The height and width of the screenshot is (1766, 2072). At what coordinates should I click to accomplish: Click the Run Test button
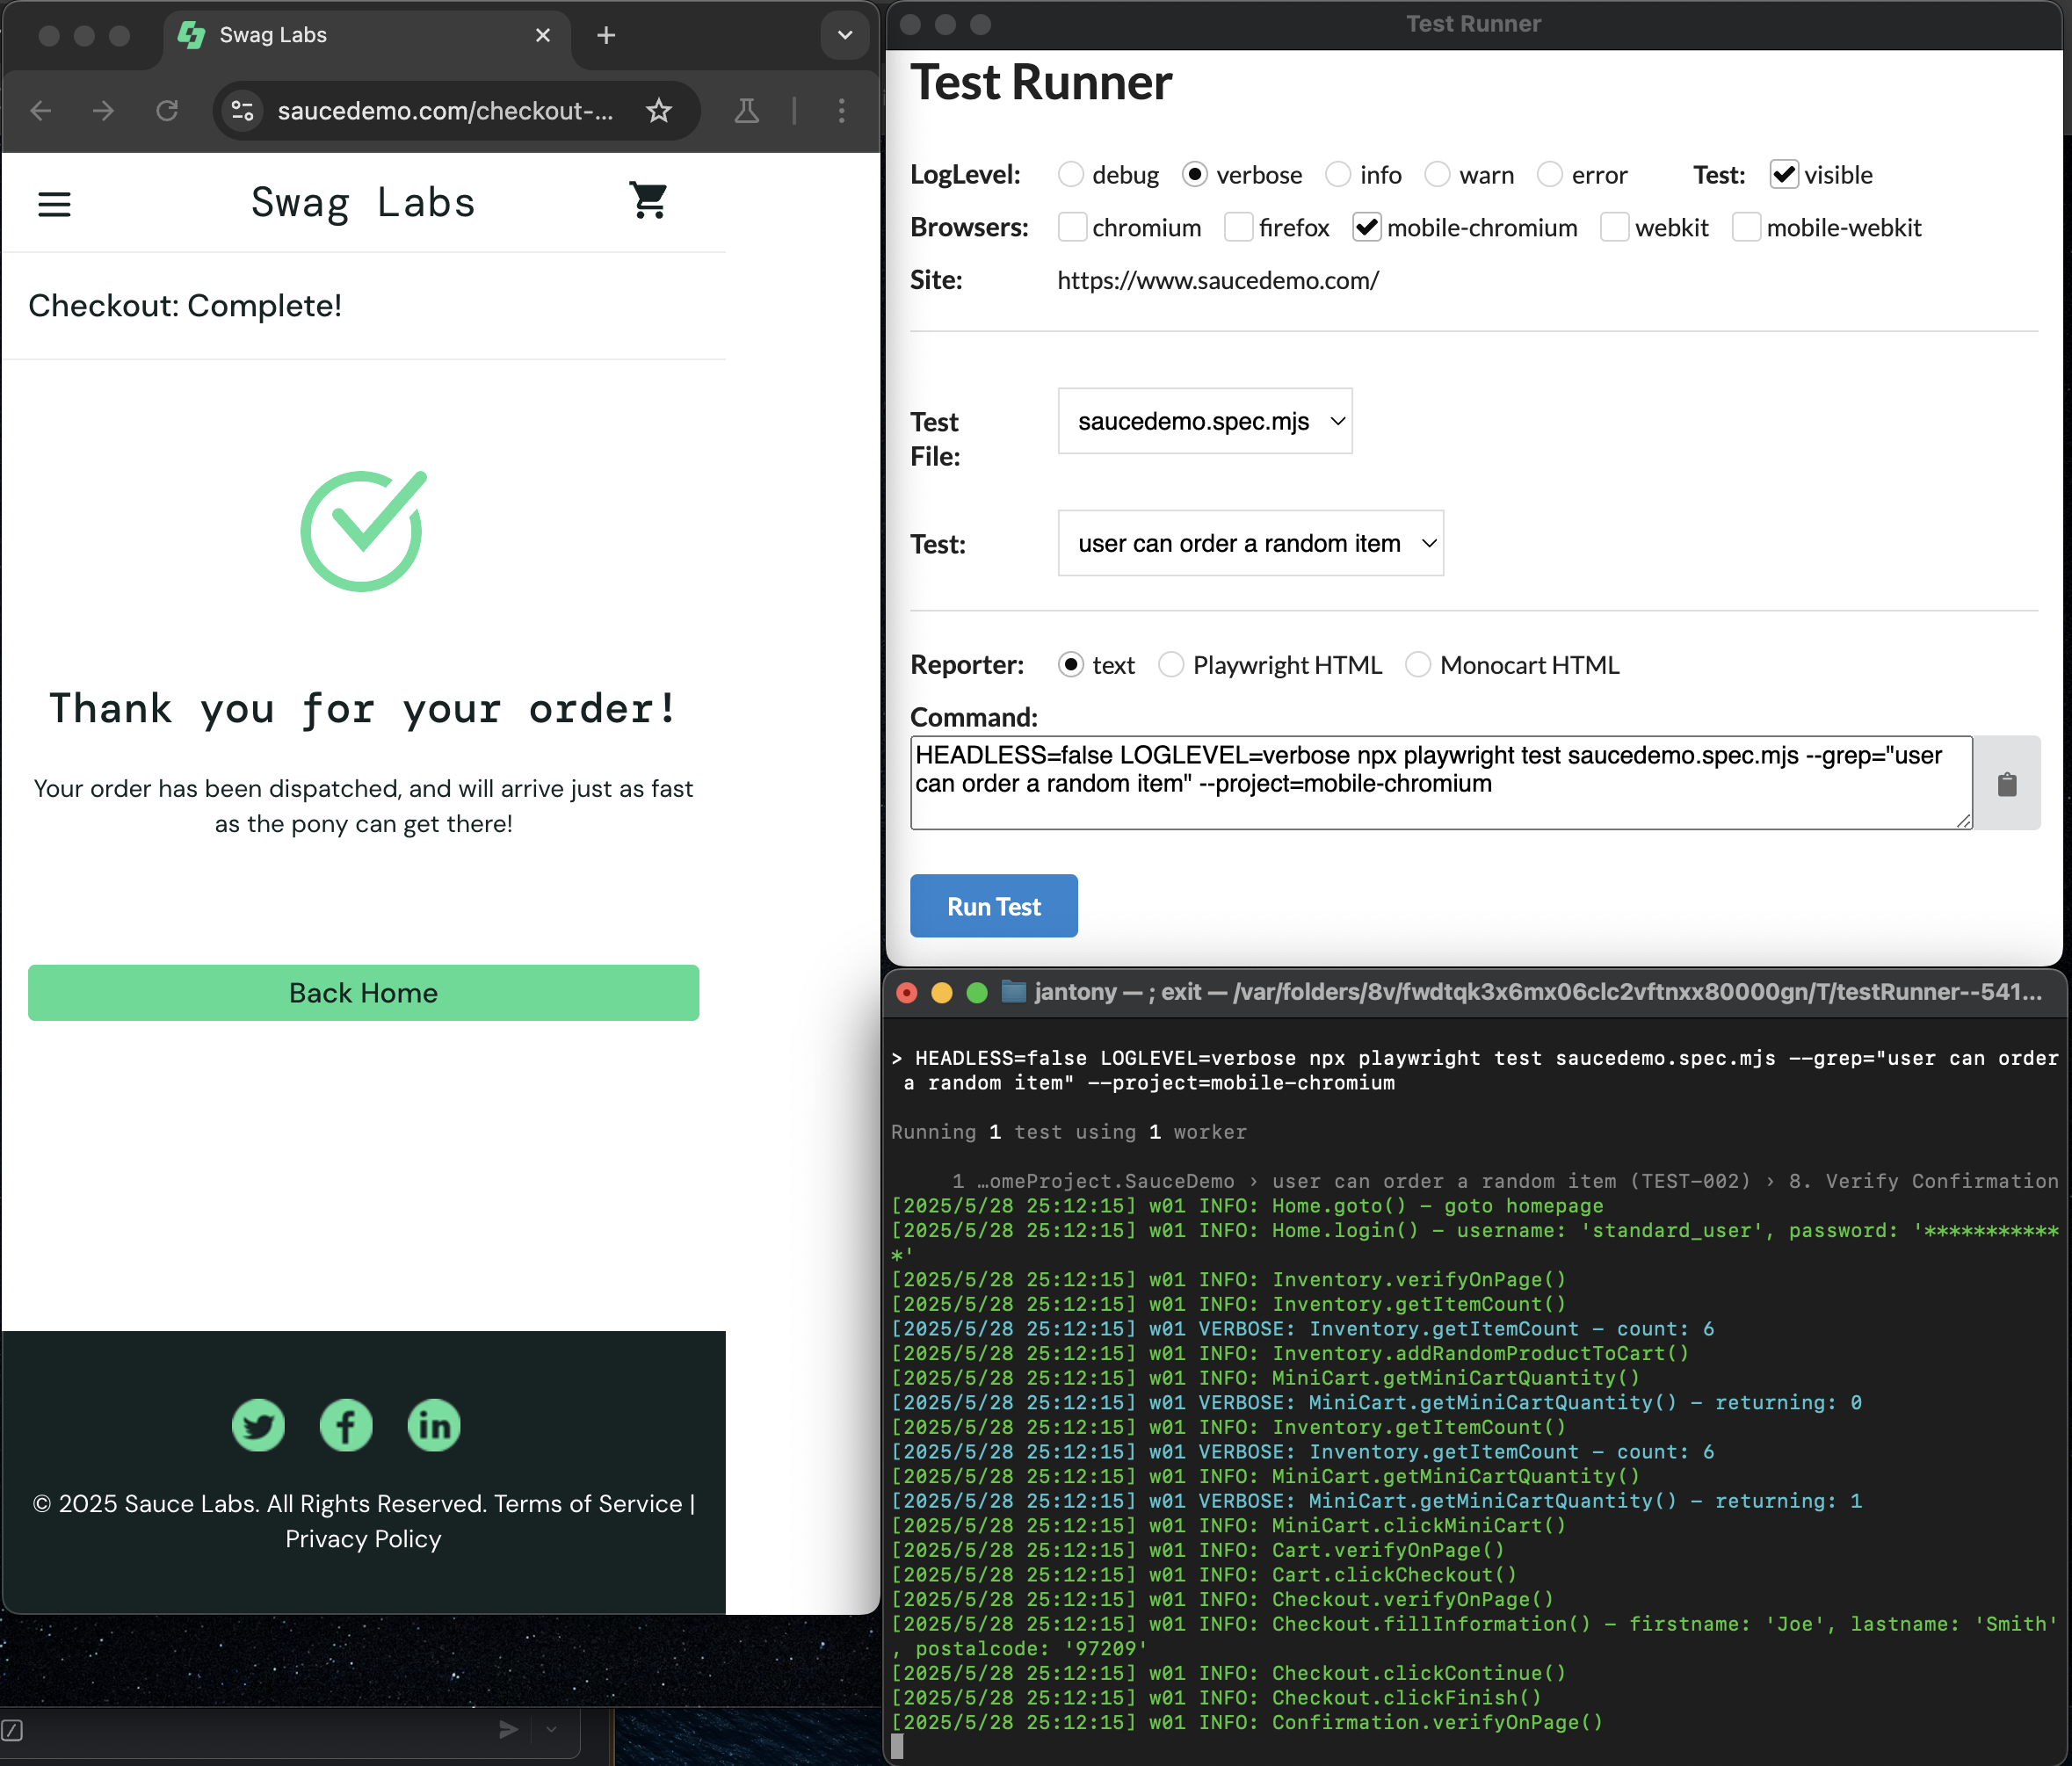click(x=994, y=906)
